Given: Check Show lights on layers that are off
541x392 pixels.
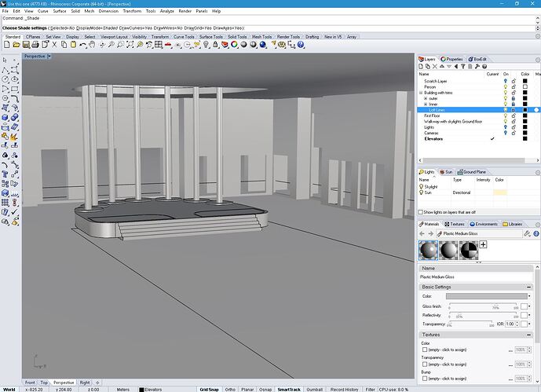Looking at the screenshot, I should [x=420, y=212].
